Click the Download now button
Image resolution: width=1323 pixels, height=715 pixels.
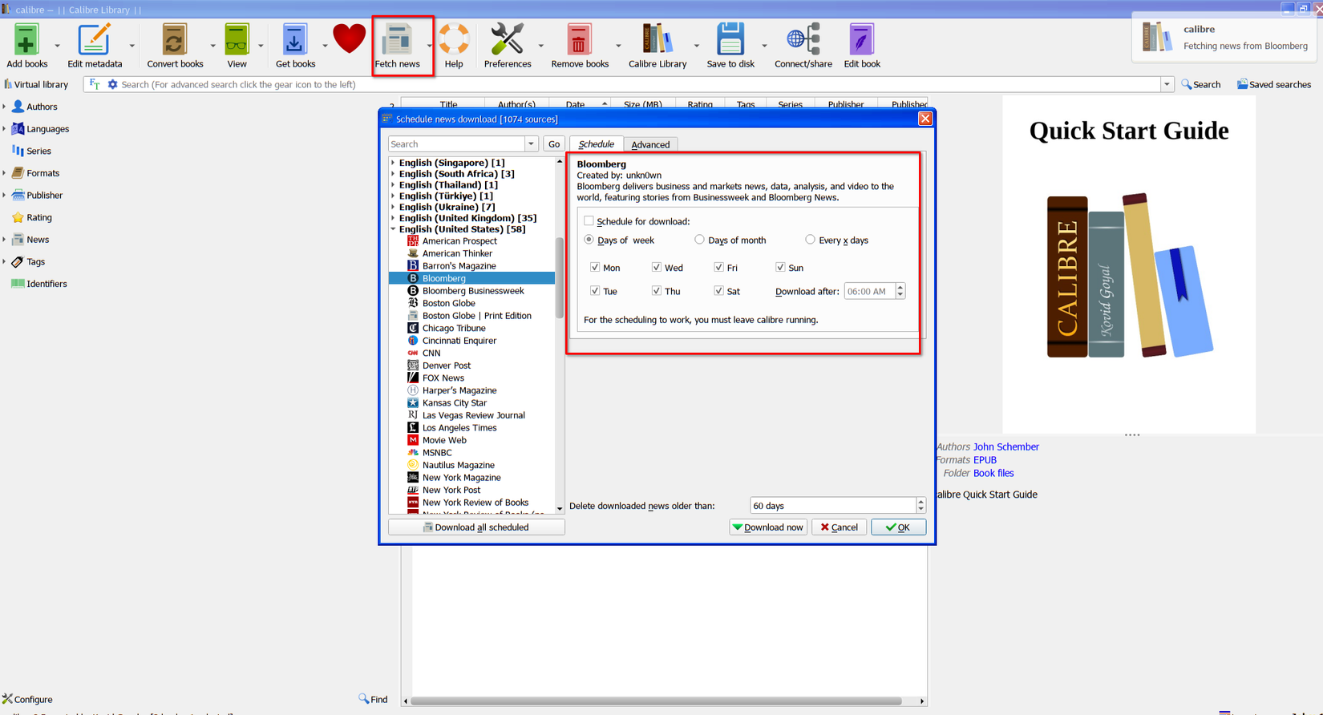768,527
